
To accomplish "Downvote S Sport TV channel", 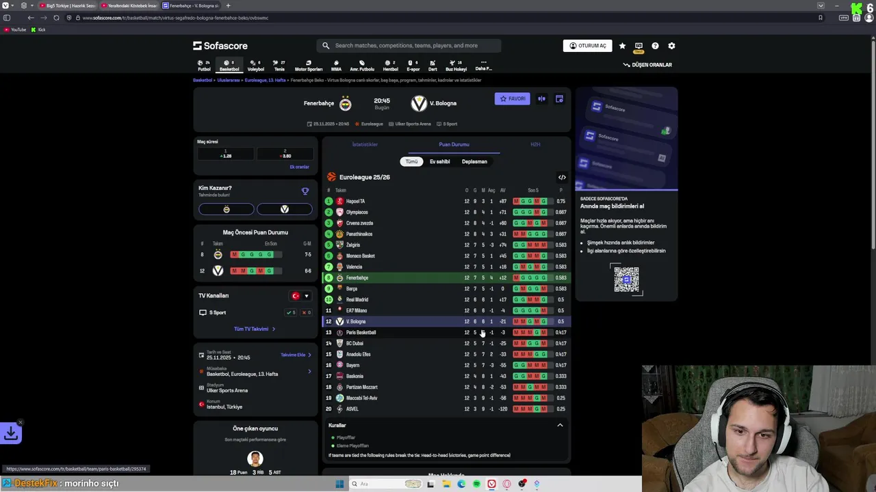I will pos(306,312).
